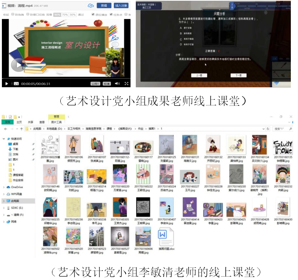The width and height of the screenshot is (298, 280).
Task: Open the address bar history dropdown arrow
Action: 263,129
